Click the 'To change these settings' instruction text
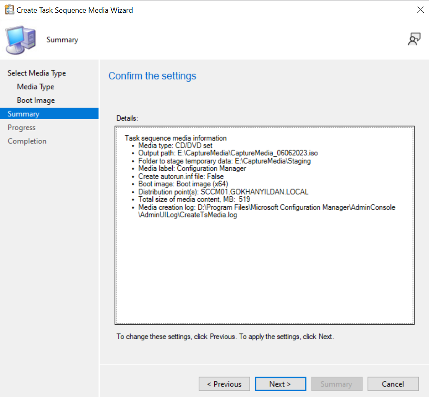 click(225, 336)
